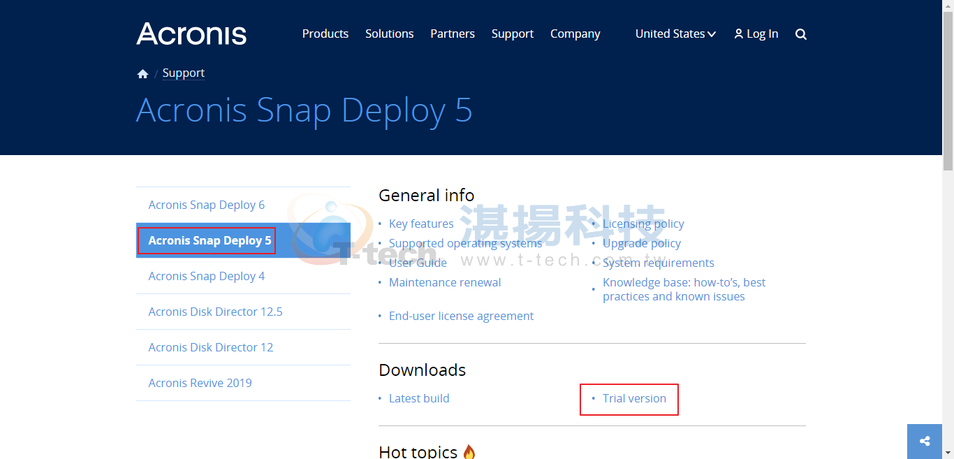Open the User Guide link

(x=418, y=263)
